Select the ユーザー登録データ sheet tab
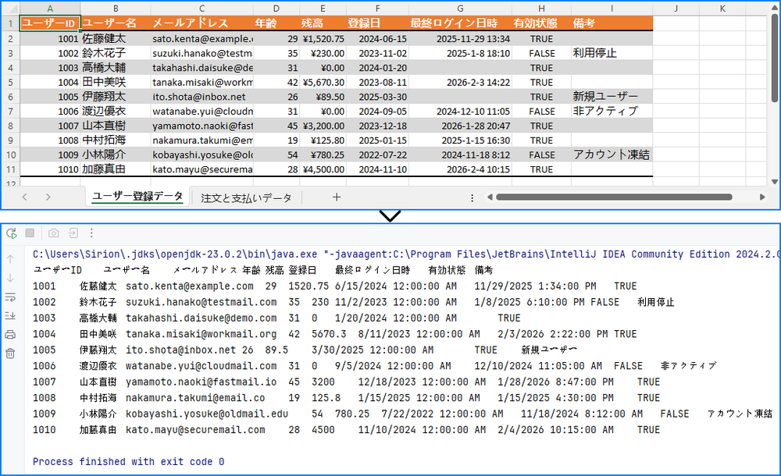This screenshot has width=781, height=476. 137,197
